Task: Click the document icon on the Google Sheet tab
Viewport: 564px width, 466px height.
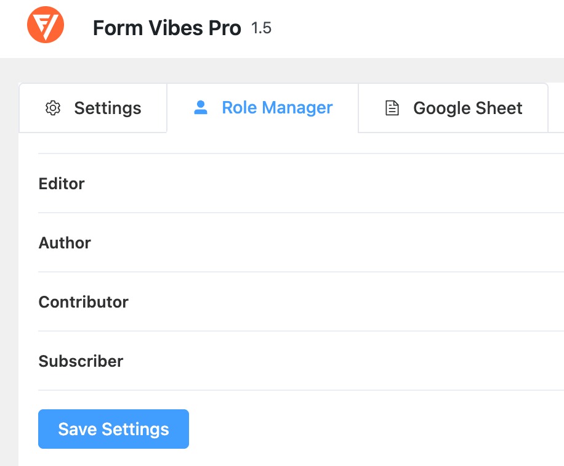Action: tap(392, 107)
